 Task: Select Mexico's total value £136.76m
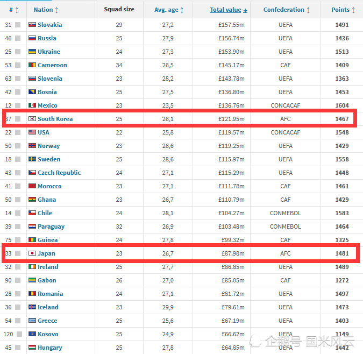pyautogui.click(x=231, y=105)
